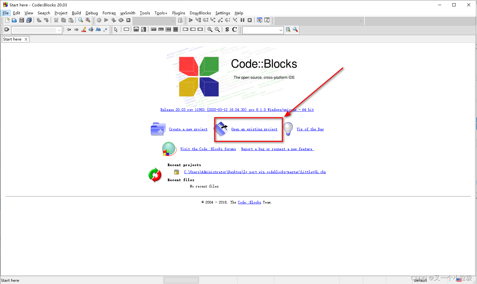Screen dimensions: 477x284
Task: Click the Release 20.03 version link
Action: click(x=237, y=110)
